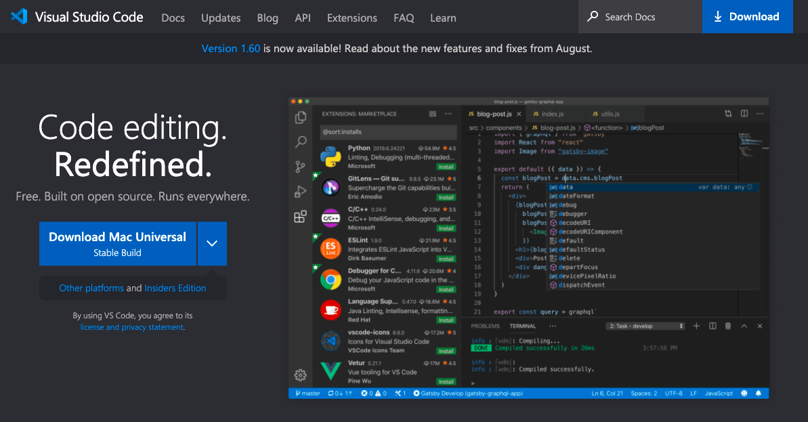Click the Search icon in the activity bar

tap(301, 142)
